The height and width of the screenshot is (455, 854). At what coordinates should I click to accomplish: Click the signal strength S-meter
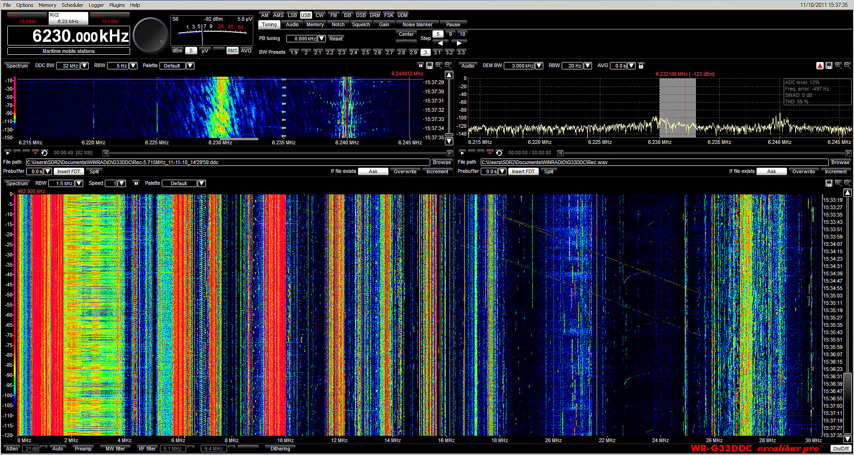[211, 30]
